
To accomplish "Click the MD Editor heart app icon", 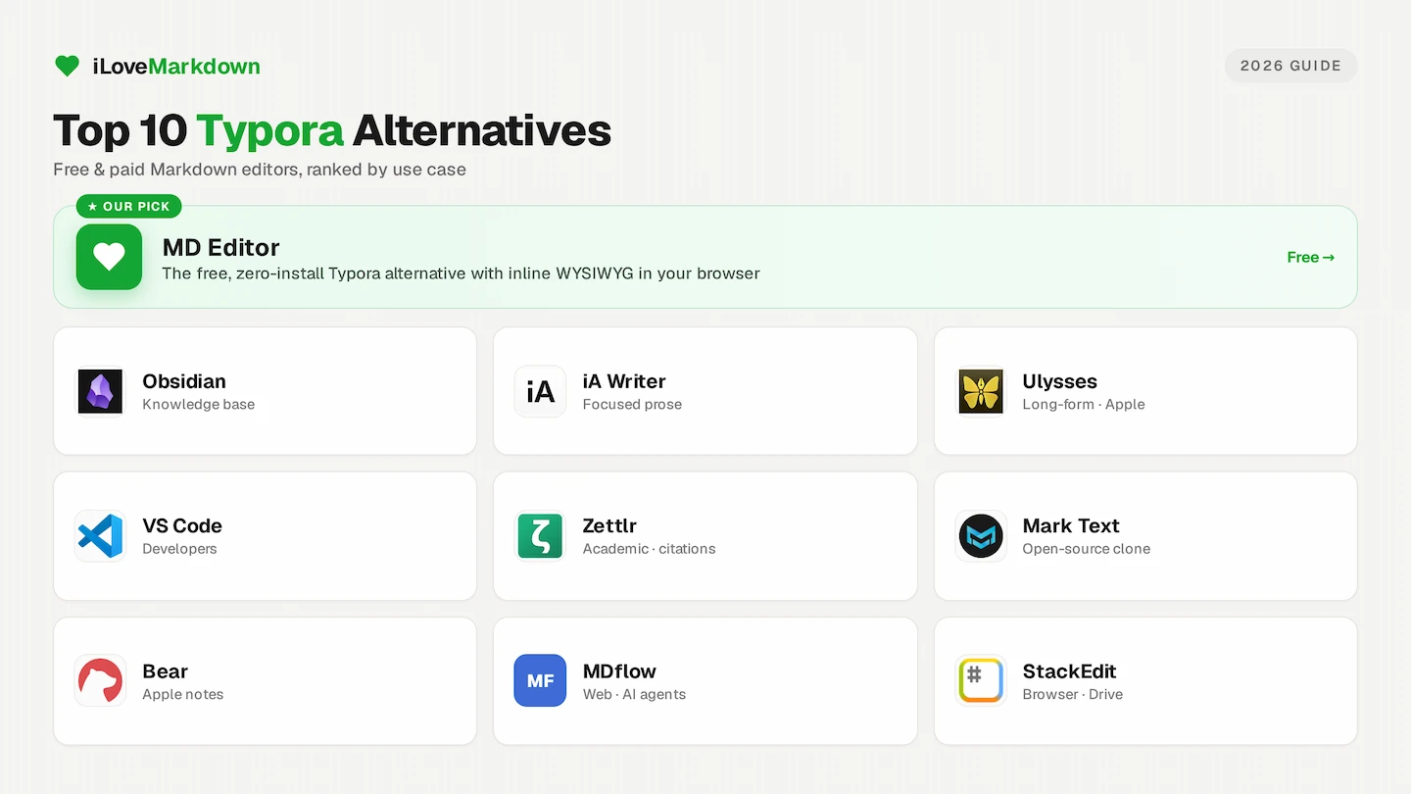I will [x=109, y=257].
